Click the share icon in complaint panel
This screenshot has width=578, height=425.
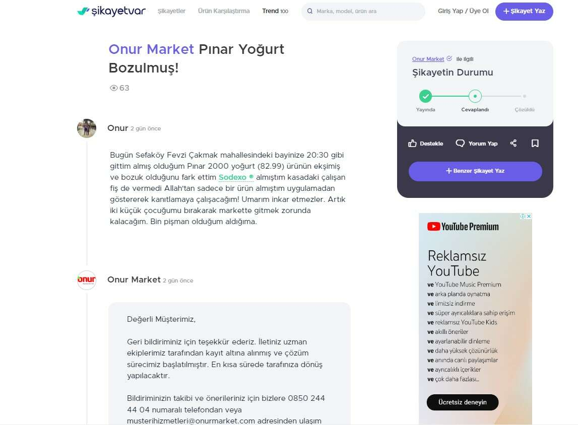pos(513,144)
